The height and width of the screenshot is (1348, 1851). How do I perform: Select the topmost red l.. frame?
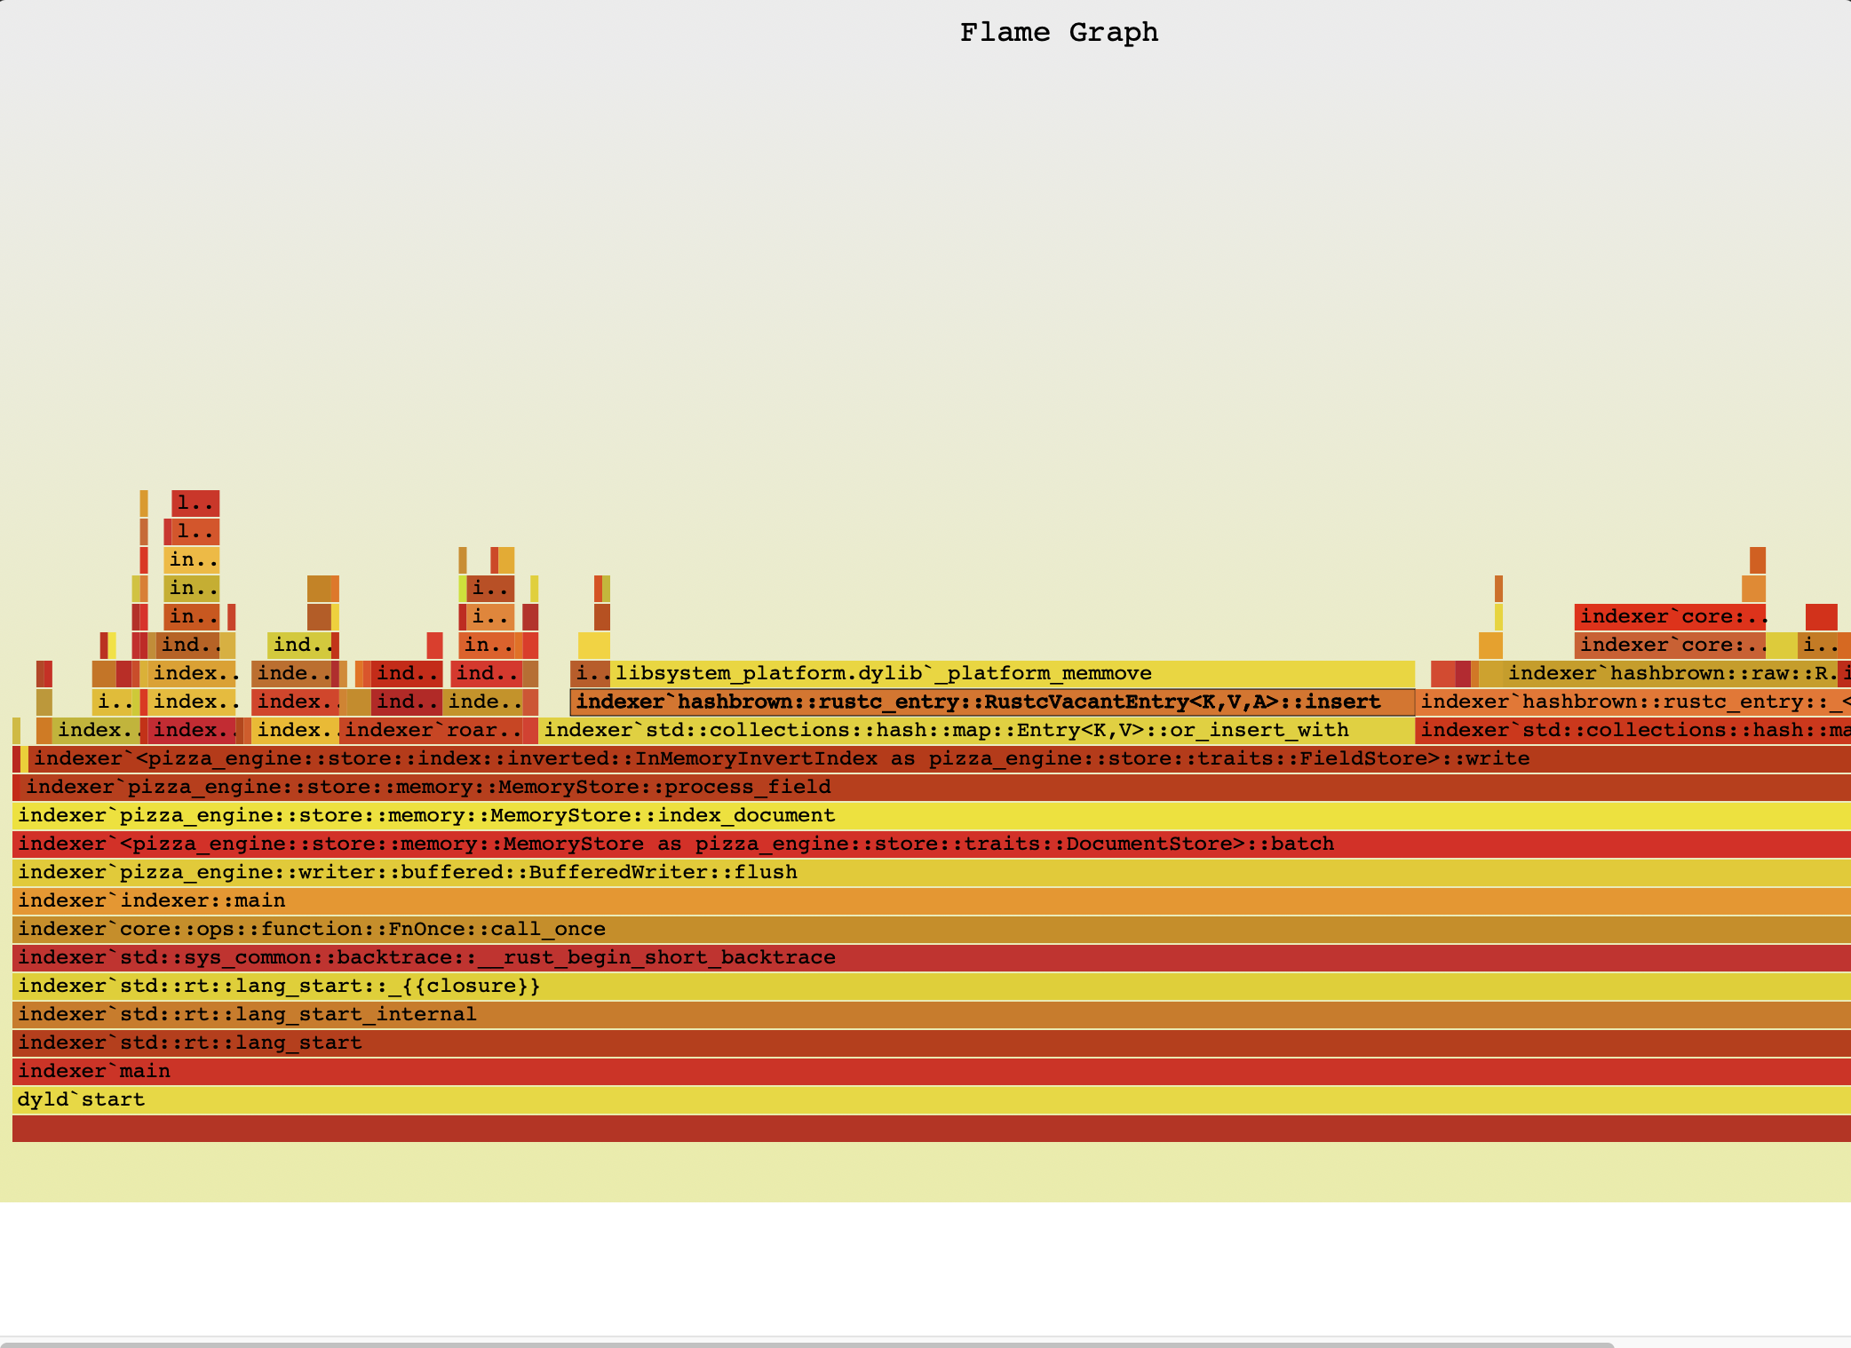pos(195,503)
